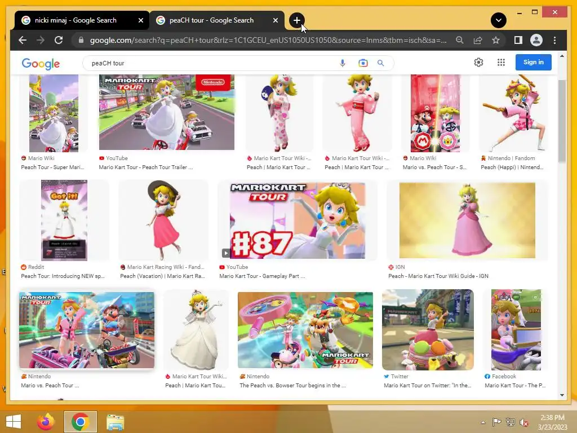Viewport: 577px width, 433px height.
Task: Open the Chrome profile avatar
Action: (x=536, y=40)
